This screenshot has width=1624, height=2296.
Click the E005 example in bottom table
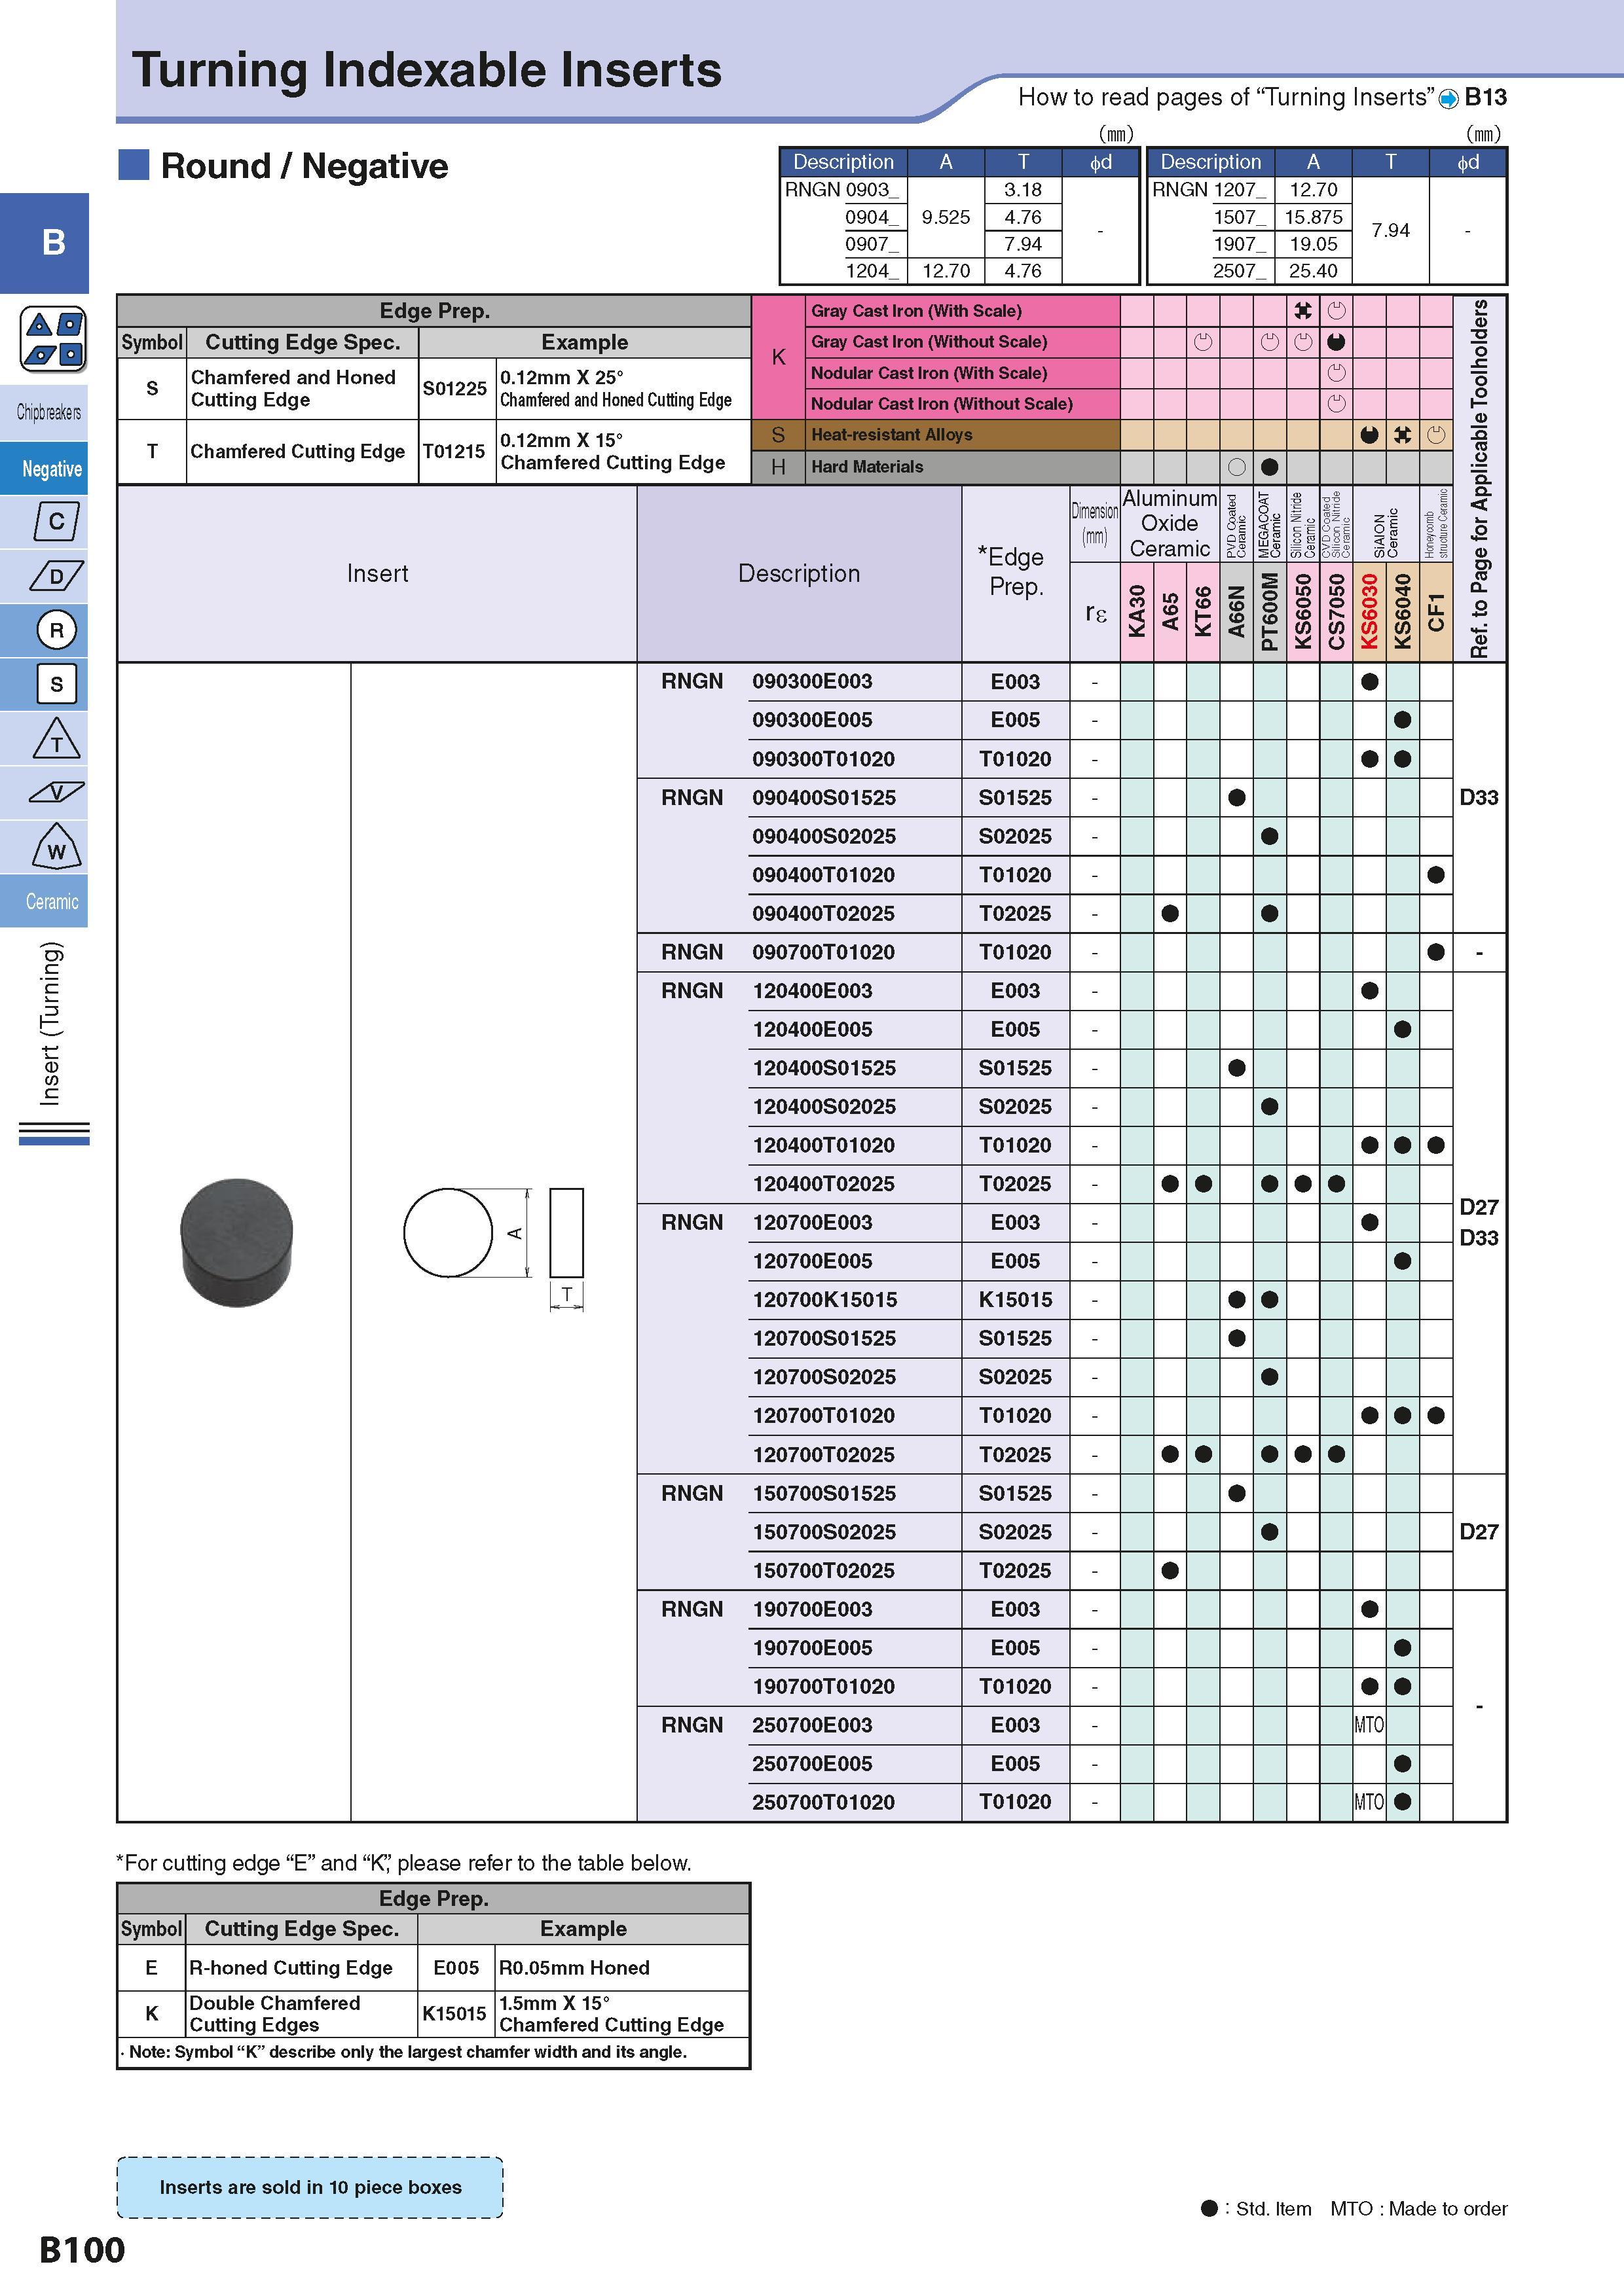(x=456, y=1967)
